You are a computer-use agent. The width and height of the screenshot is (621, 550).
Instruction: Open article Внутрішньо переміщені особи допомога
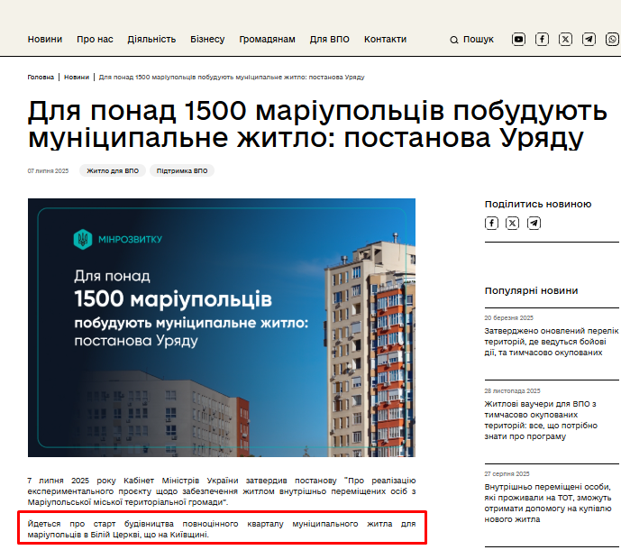point(548,503)
